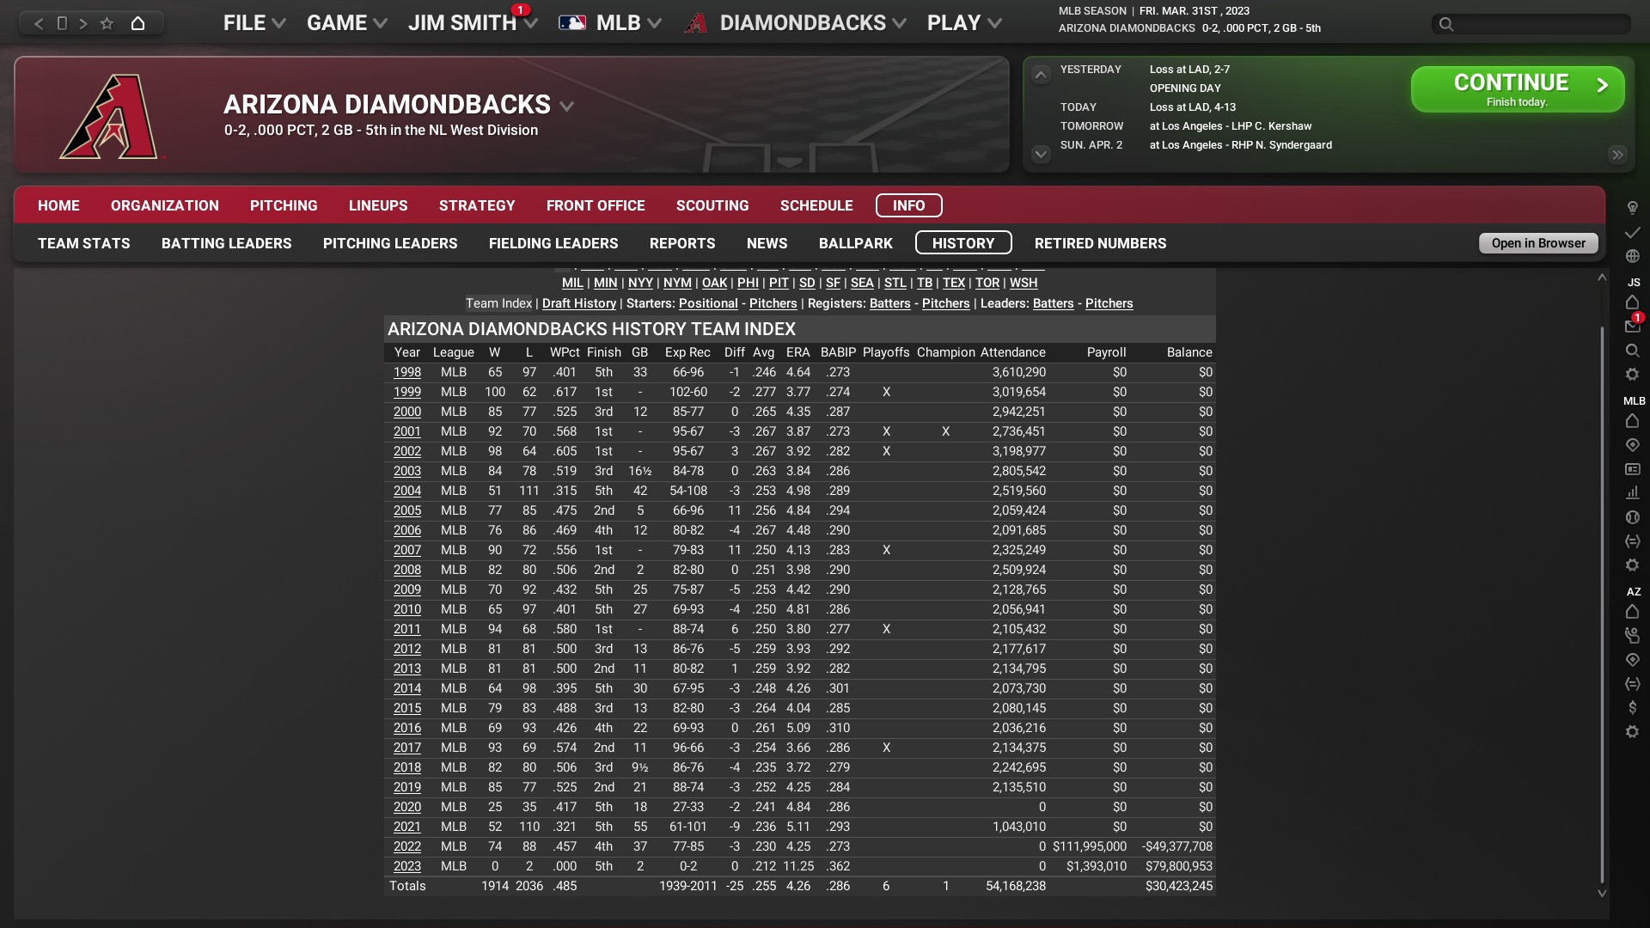Viewport: 1650px width, 928px height.
Task: Switch to the LINEUPS tab
Action: pyautogui.click(x=378, y=205)
